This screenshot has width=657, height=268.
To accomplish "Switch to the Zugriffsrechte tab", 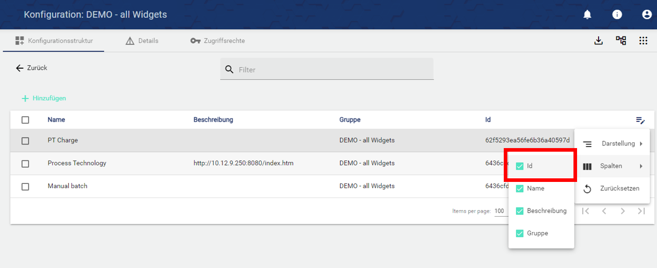I will [218, 41].
